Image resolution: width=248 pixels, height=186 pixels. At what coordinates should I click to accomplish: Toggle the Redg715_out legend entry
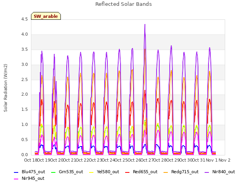[x=181, y=172]
